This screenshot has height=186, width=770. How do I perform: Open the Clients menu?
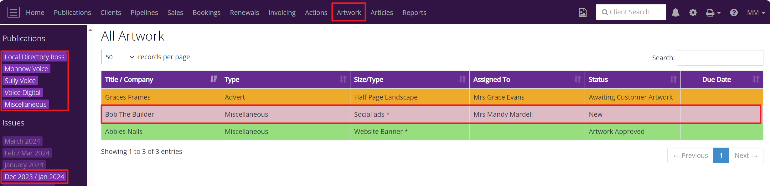pos(111,12)
